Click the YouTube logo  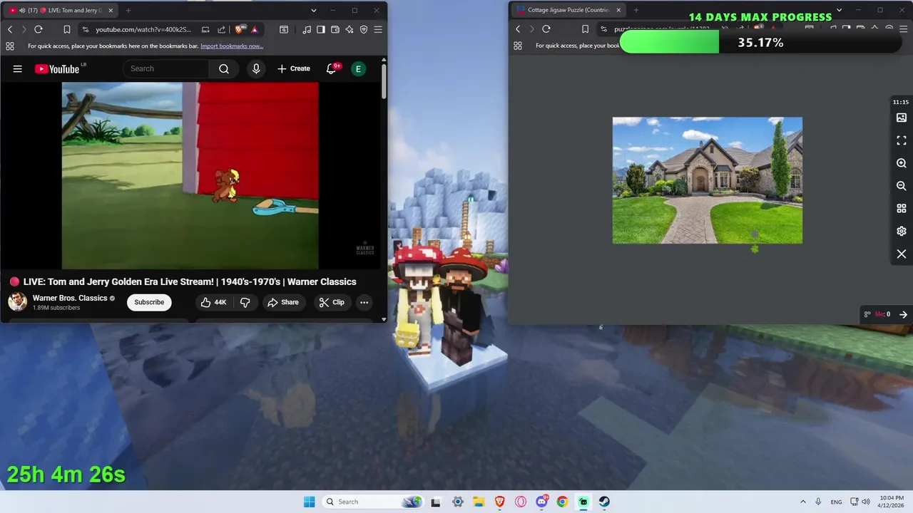[57, 68]
